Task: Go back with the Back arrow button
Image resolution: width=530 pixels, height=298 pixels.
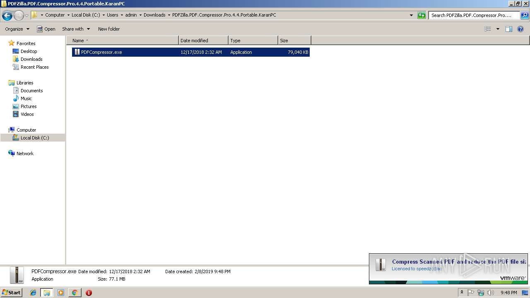Action: [x=7, y=16]
